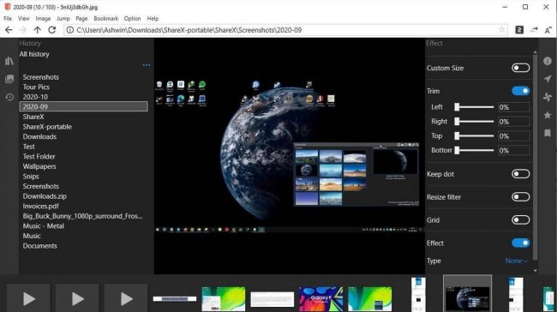
Task: Turn off the Trim switch
Action: (x=520, y=91)
